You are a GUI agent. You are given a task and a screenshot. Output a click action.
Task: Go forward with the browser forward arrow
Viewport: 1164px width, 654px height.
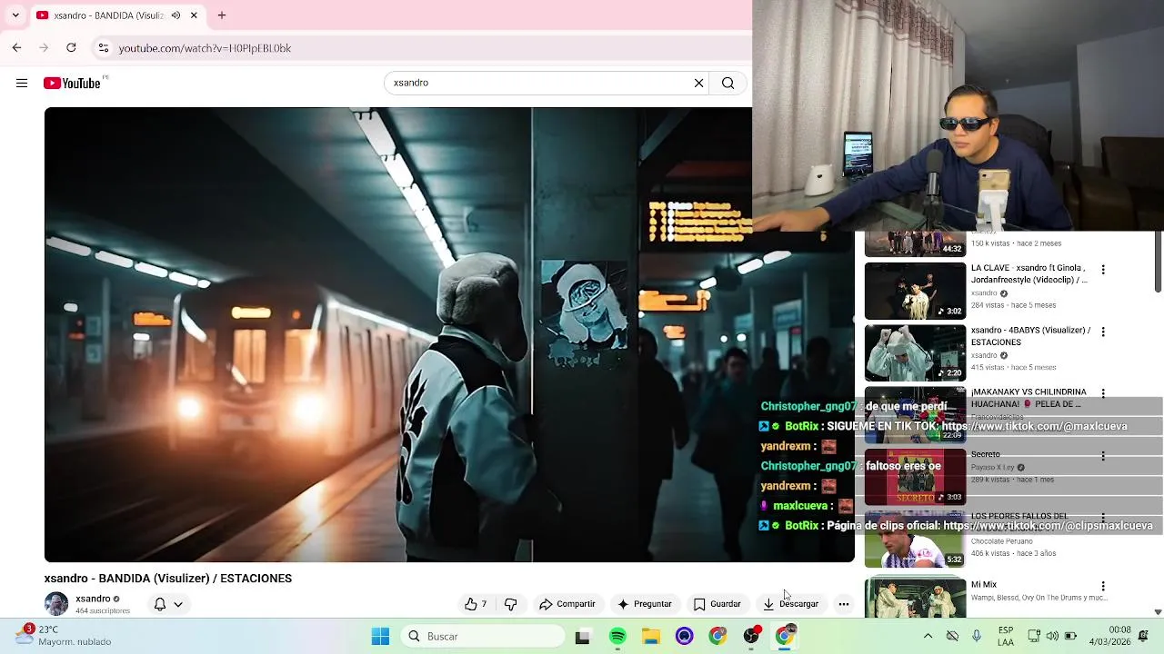point(44,47)
